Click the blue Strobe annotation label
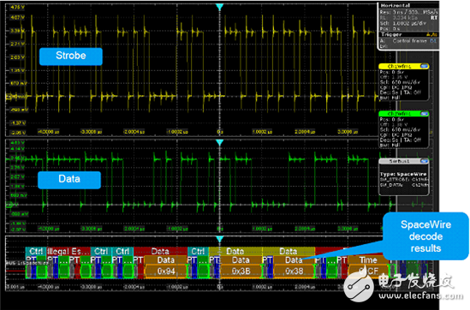Image resolution: width=470 pixels, height=310 pixels. pyautogui.click(x=71, y=56)
